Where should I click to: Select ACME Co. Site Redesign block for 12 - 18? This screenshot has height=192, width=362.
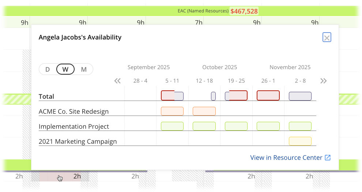coord(204,111)
